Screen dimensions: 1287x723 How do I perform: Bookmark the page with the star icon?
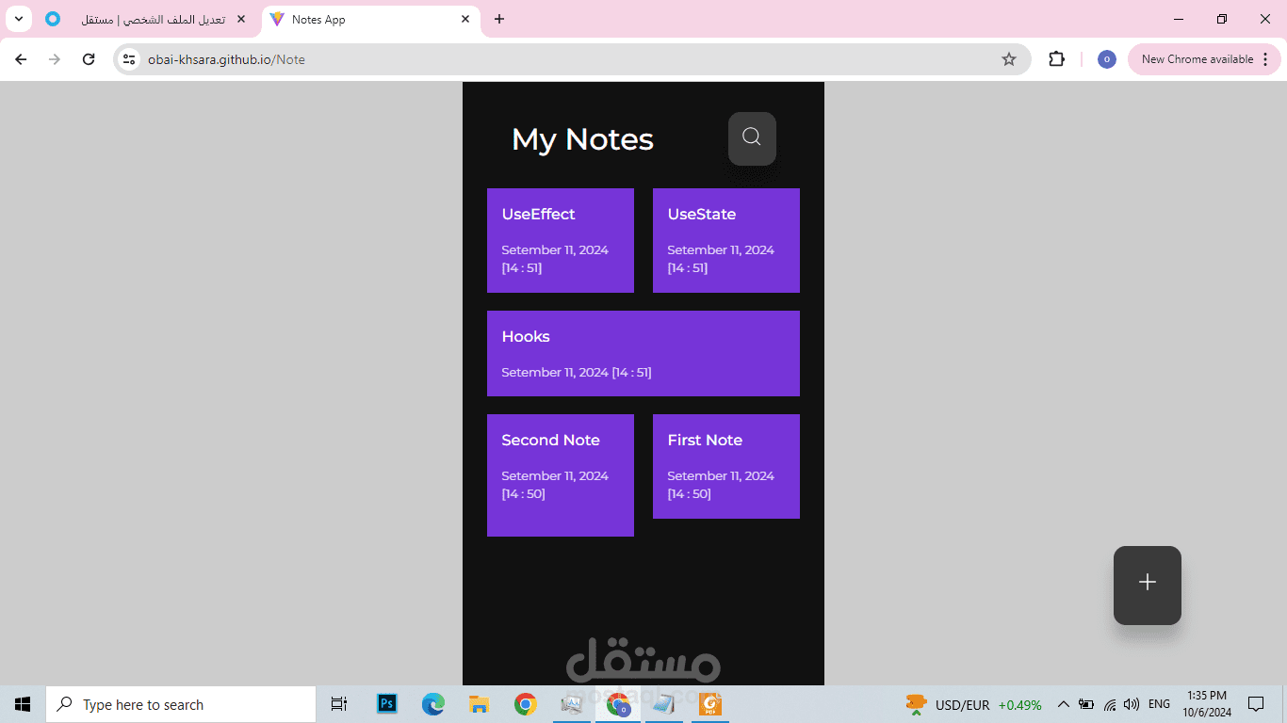pos(1009,58)
